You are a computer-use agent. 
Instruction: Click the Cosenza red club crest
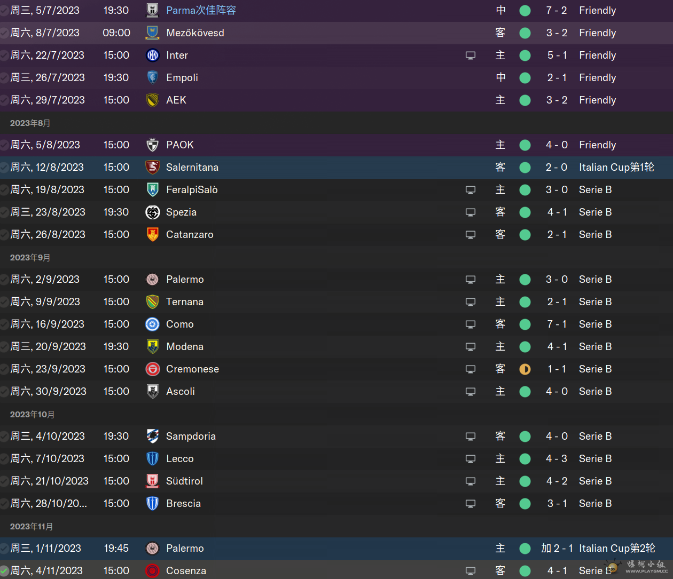tap(153, 570)
